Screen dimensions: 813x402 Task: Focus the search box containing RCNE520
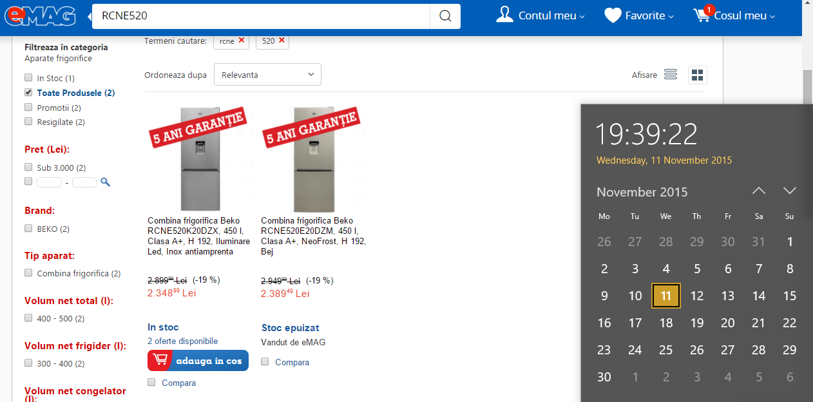pos(261,16)
